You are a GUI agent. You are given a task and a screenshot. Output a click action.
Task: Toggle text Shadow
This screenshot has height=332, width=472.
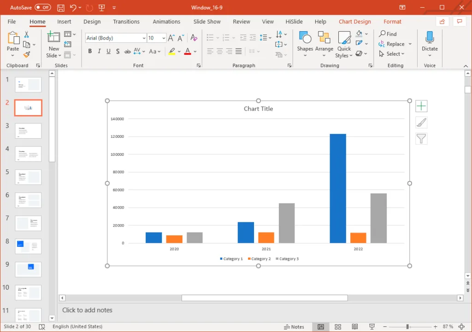pyautogui.click(x=118, y=52)
